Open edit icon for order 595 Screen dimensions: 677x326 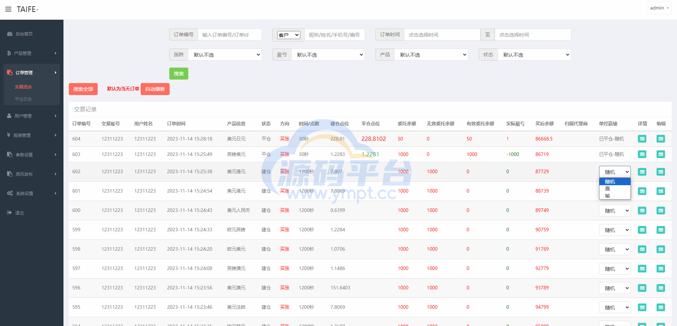click(x=661, y=307)
